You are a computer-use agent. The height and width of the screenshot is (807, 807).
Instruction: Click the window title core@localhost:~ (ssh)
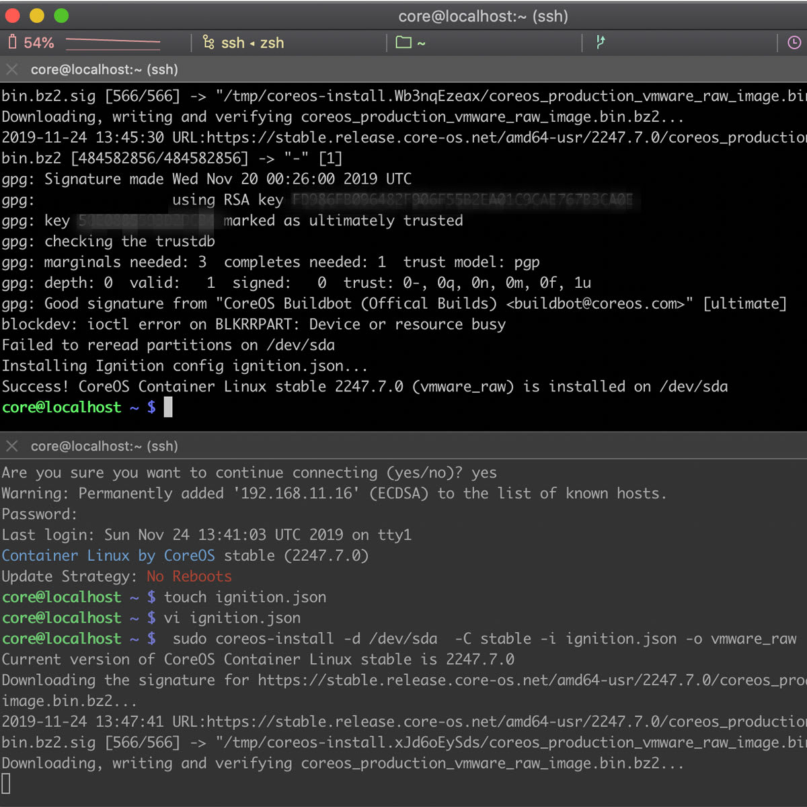pyautogui.click(x=483, y=16)
